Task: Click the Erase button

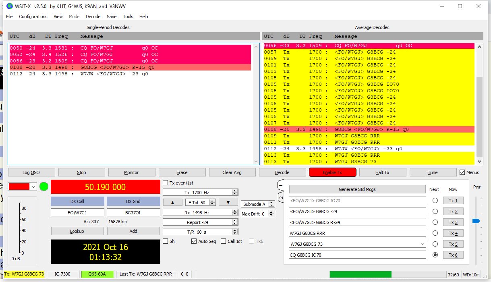Action: (182, 172)
